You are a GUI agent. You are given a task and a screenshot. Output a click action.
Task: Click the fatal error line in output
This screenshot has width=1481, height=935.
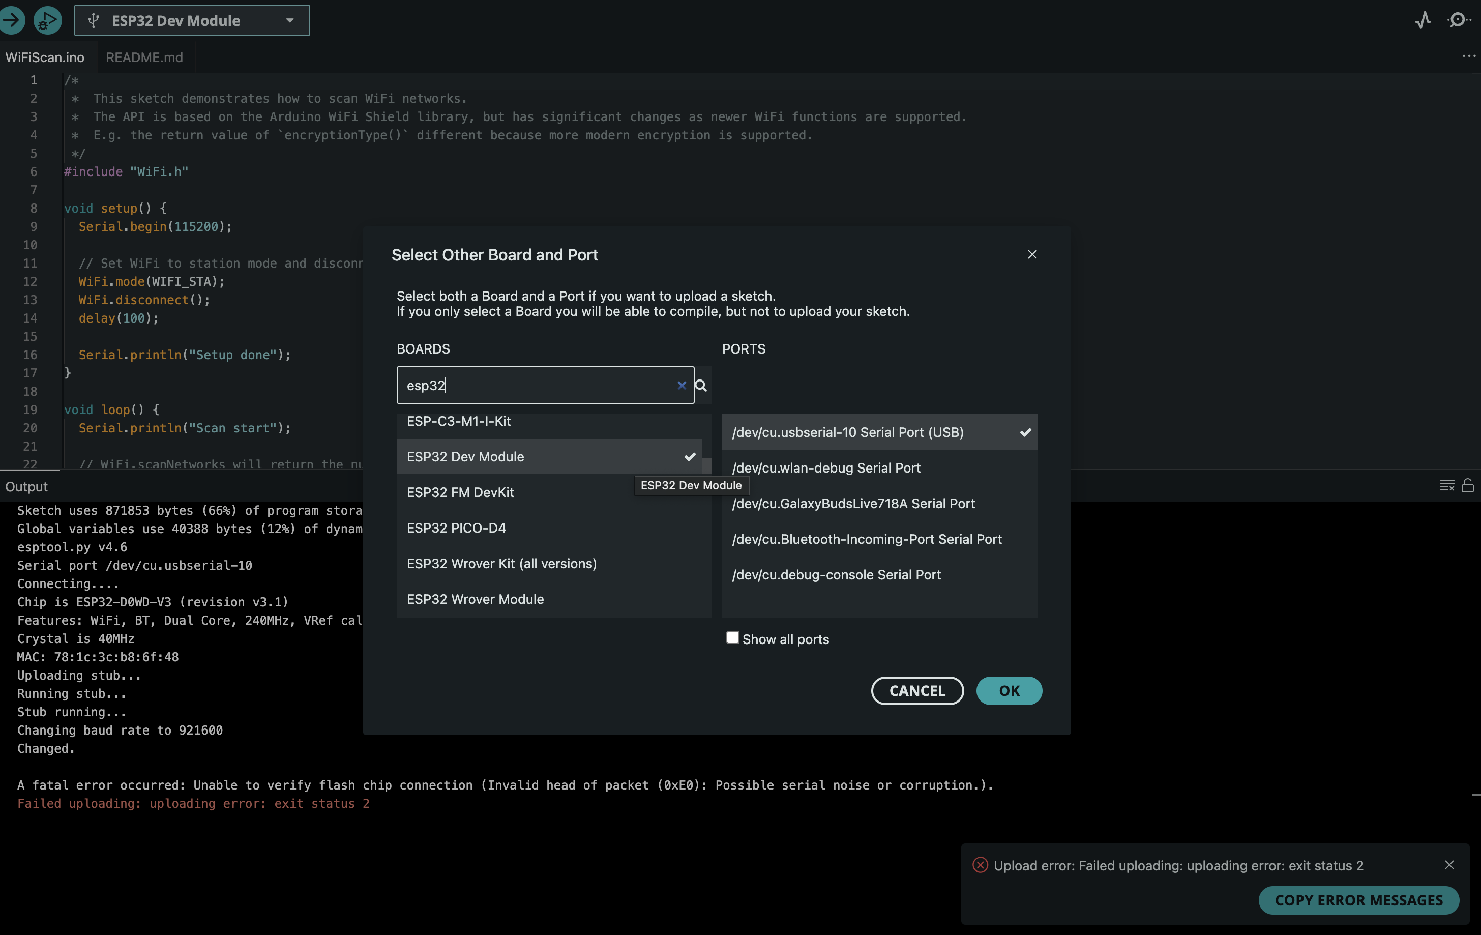(505, 785)
